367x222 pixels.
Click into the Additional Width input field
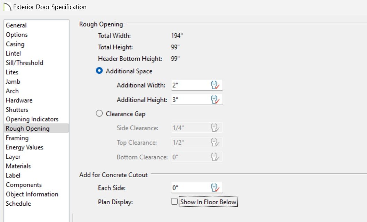pos(189,85)
